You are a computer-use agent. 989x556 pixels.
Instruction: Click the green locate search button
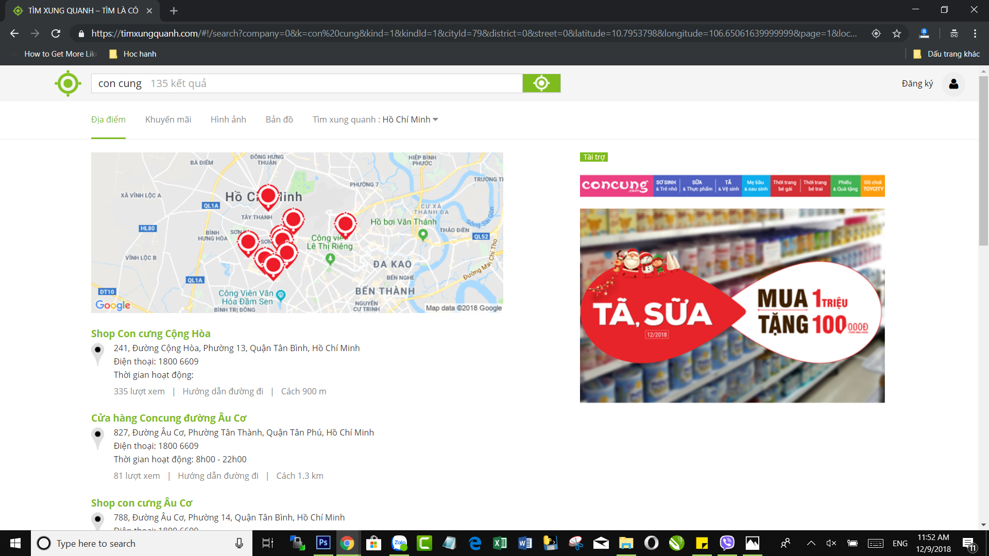point(541,83)
